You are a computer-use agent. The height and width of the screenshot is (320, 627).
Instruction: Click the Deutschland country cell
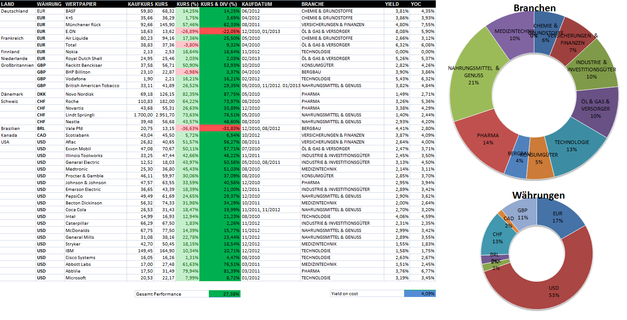pos(18,11)
